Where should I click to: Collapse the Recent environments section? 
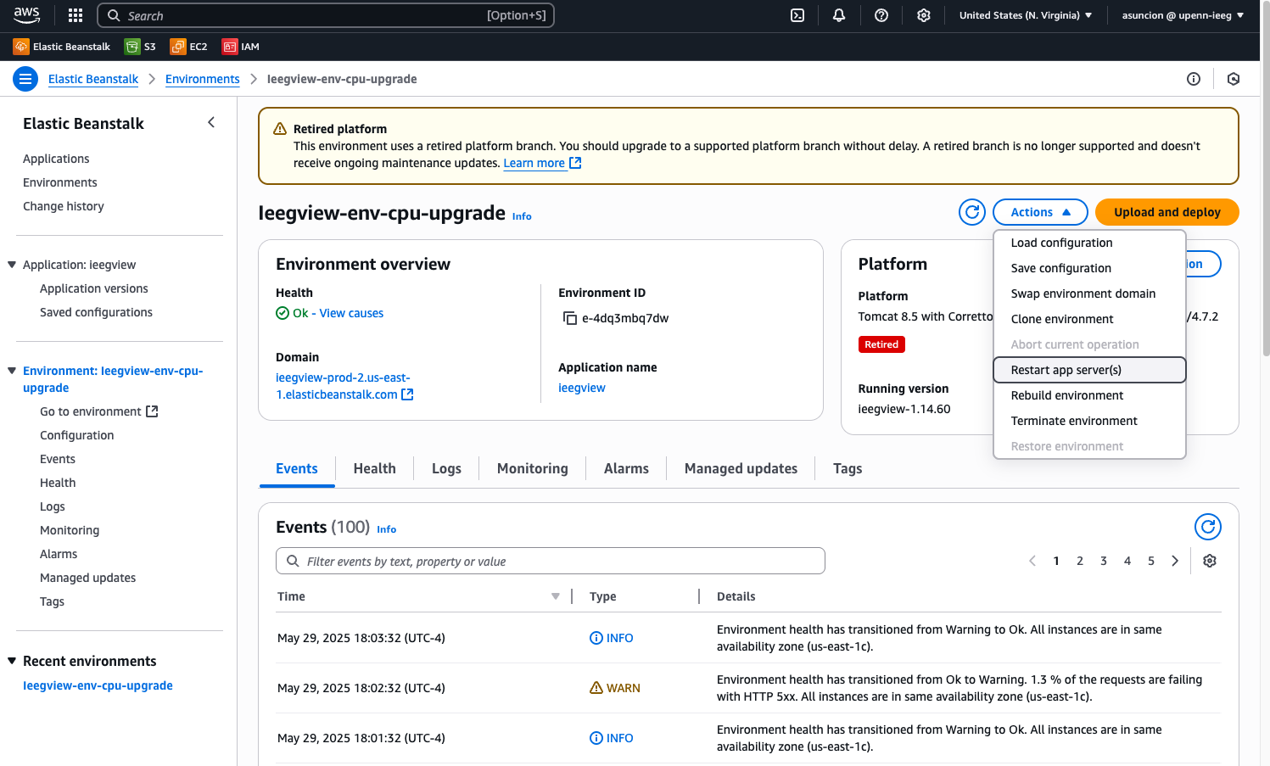tap(12, 661)
